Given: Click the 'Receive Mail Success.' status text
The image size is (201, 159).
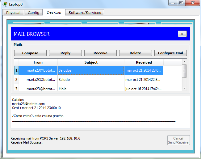Looking at the screenshot, I should (27, 142).
